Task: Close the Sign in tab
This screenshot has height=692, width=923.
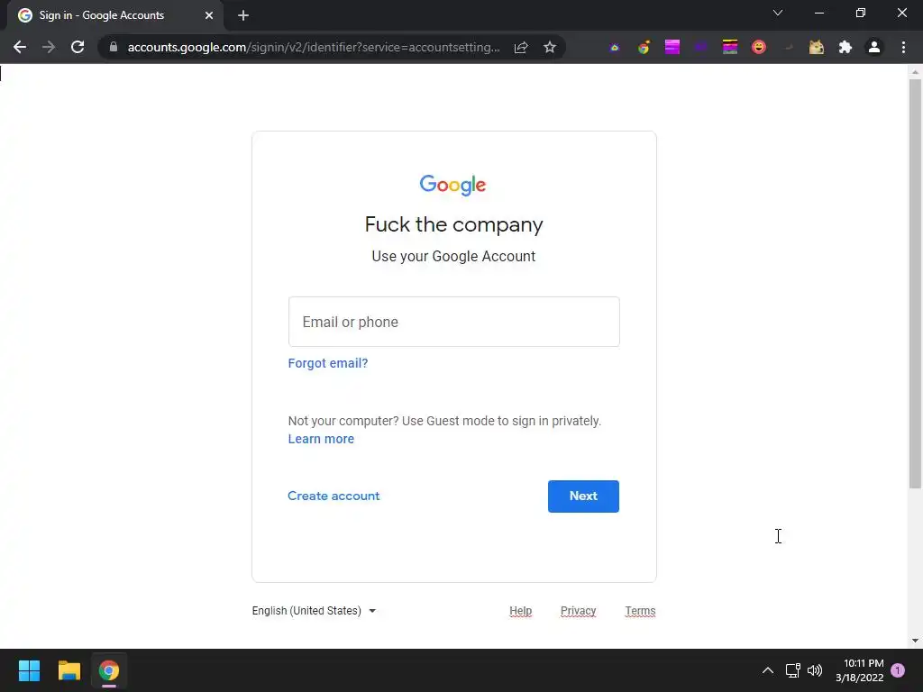Action: (209, 15)
